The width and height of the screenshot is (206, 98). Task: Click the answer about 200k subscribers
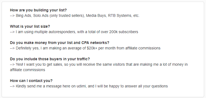[74, 32]
